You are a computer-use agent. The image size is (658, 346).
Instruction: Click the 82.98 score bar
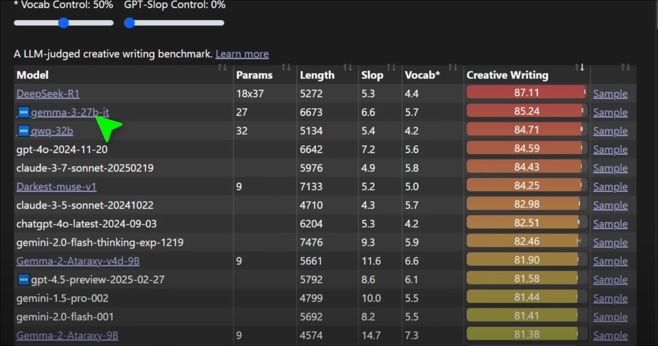[527, 204]
